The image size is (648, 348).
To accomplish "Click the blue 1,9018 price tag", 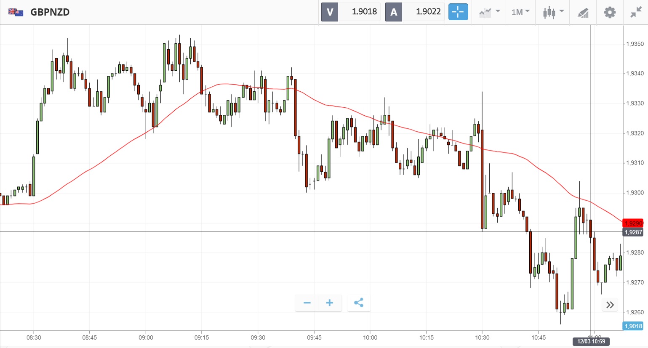I will 633,326.
